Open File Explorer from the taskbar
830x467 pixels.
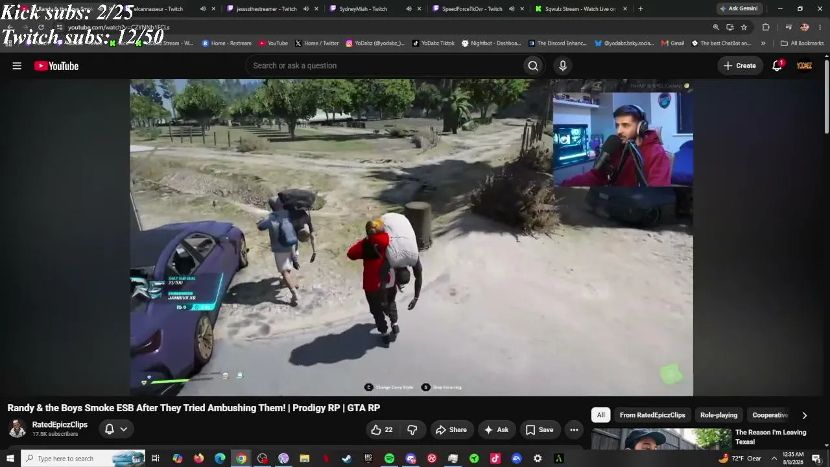tap(305, 459)
